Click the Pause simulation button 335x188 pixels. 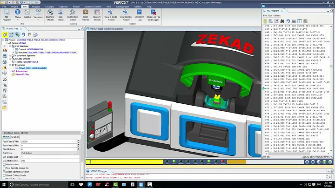[319, 162]
